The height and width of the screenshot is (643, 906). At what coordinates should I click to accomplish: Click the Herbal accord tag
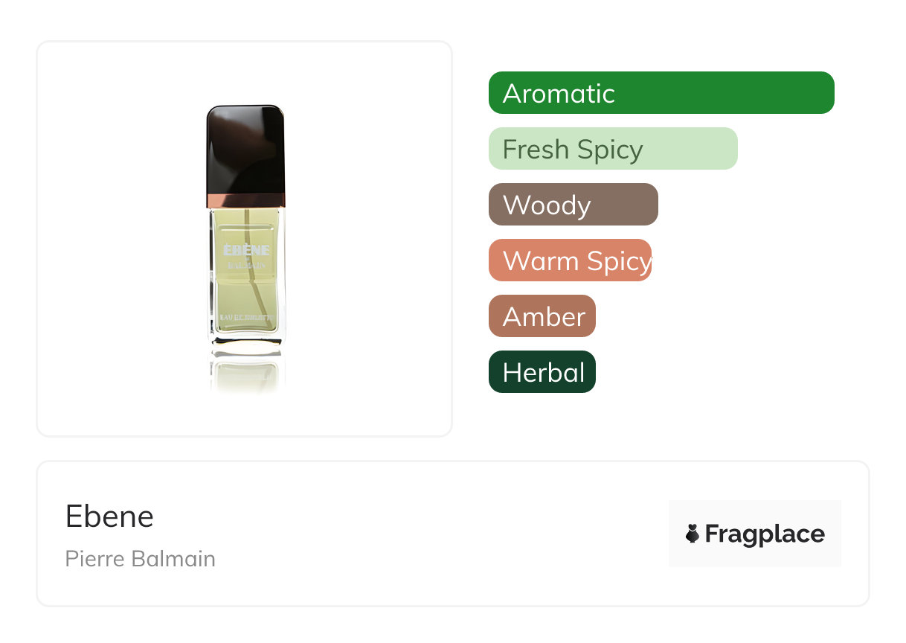tap(542, 372)
